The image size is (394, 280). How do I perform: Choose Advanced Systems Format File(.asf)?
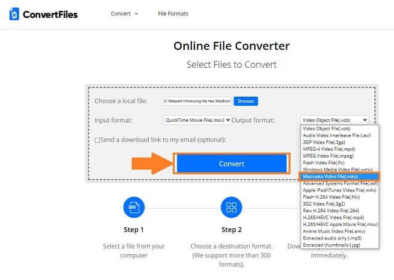click(x=339, y=183)
